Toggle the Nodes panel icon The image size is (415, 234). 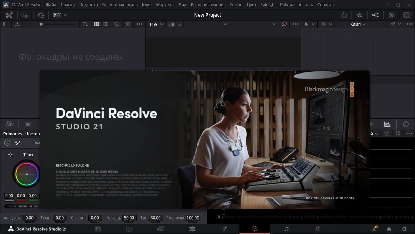pos(375,15)
